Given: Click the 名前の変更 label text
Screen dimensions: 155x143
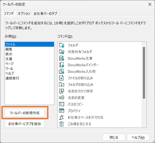Looking at the screenshot, I should coord(76,98).
